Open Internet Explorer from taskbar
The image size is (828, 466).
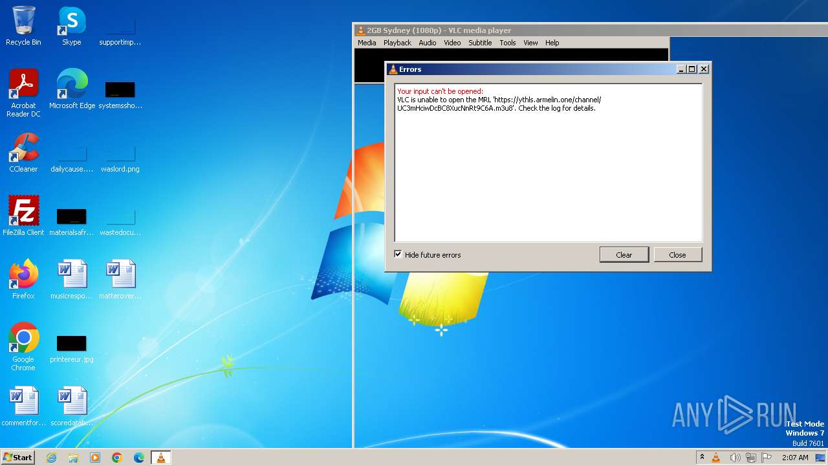click(51, 458)
